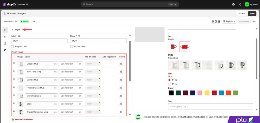The height and width of the screenshot is (123, 260).
Task: Discard unsaved changes
Action: point(241,14)
